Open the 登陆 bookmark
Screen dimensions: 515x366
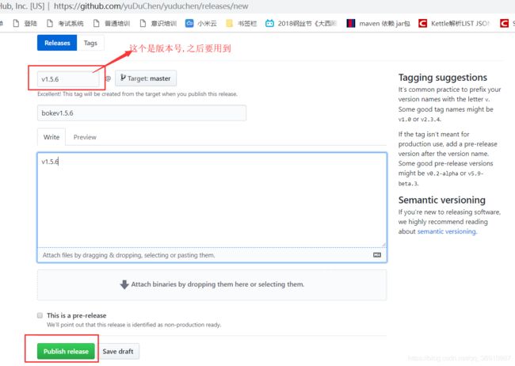coord(25,23)
